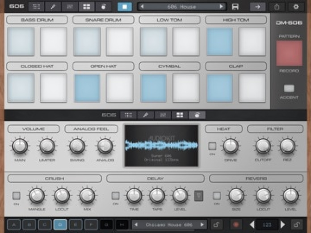Tap the red Pattern Record pad
The width and height of the screenshot is (311, 233).
point(289,53)
